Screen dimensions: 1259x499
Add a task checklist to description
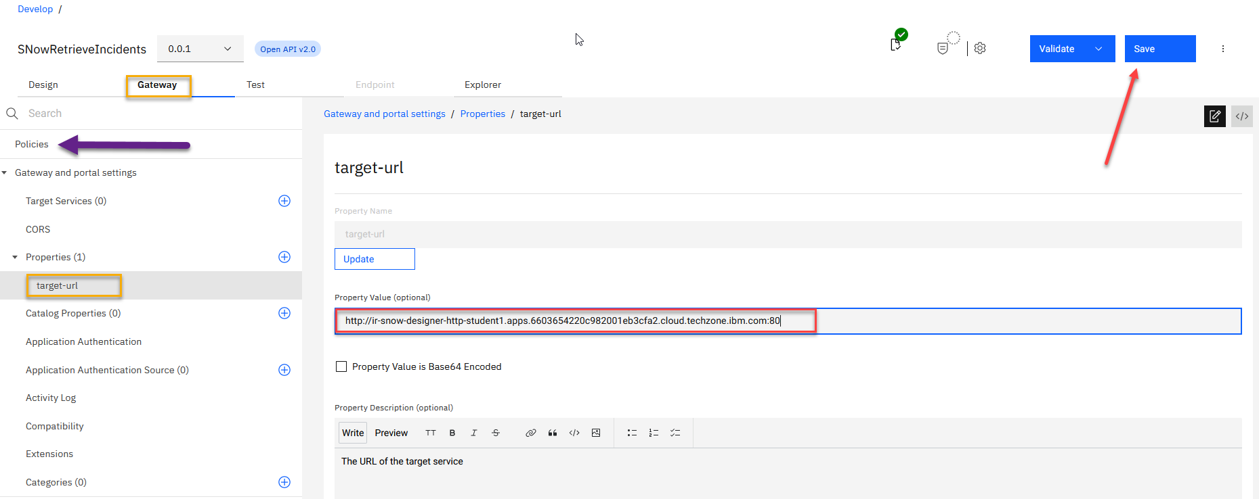675,433
